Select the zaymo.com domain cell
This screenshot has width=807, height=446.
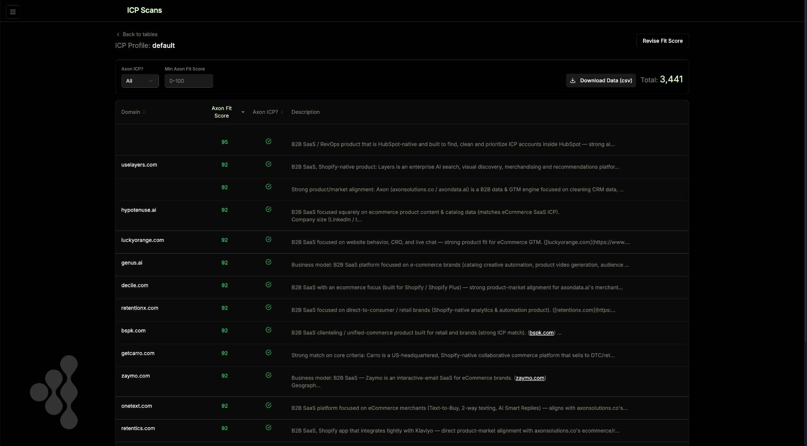point(135,376)
